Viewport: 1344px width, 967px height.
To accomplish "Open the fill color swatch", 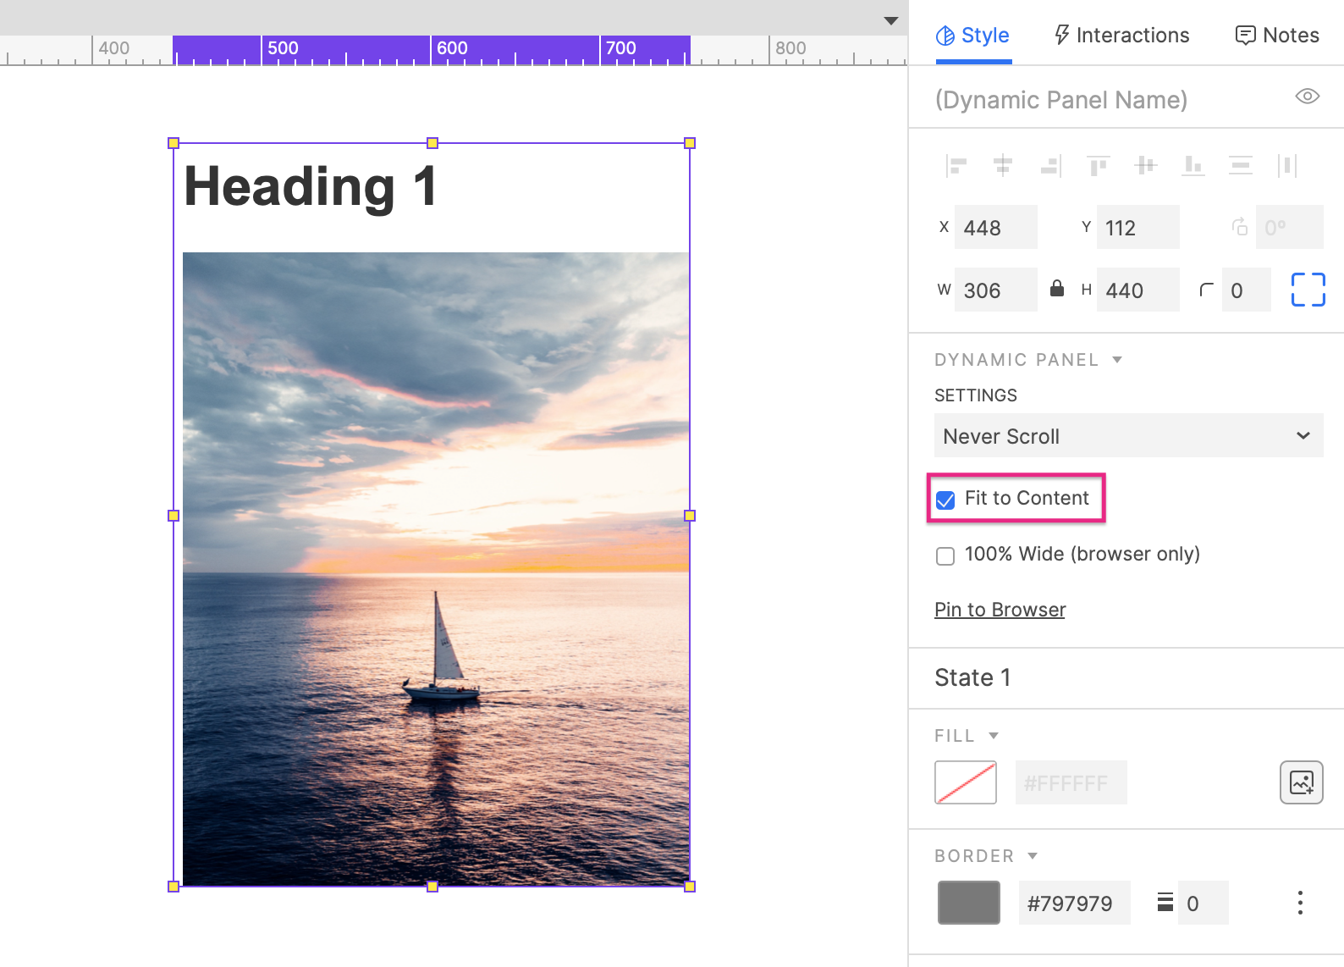I will tap(966, 782).
